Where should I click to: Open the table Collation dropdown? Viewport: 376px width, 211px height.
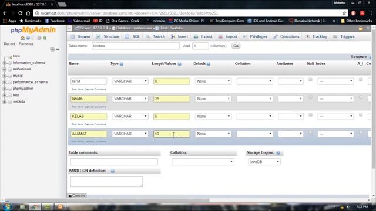pos(203,162)
